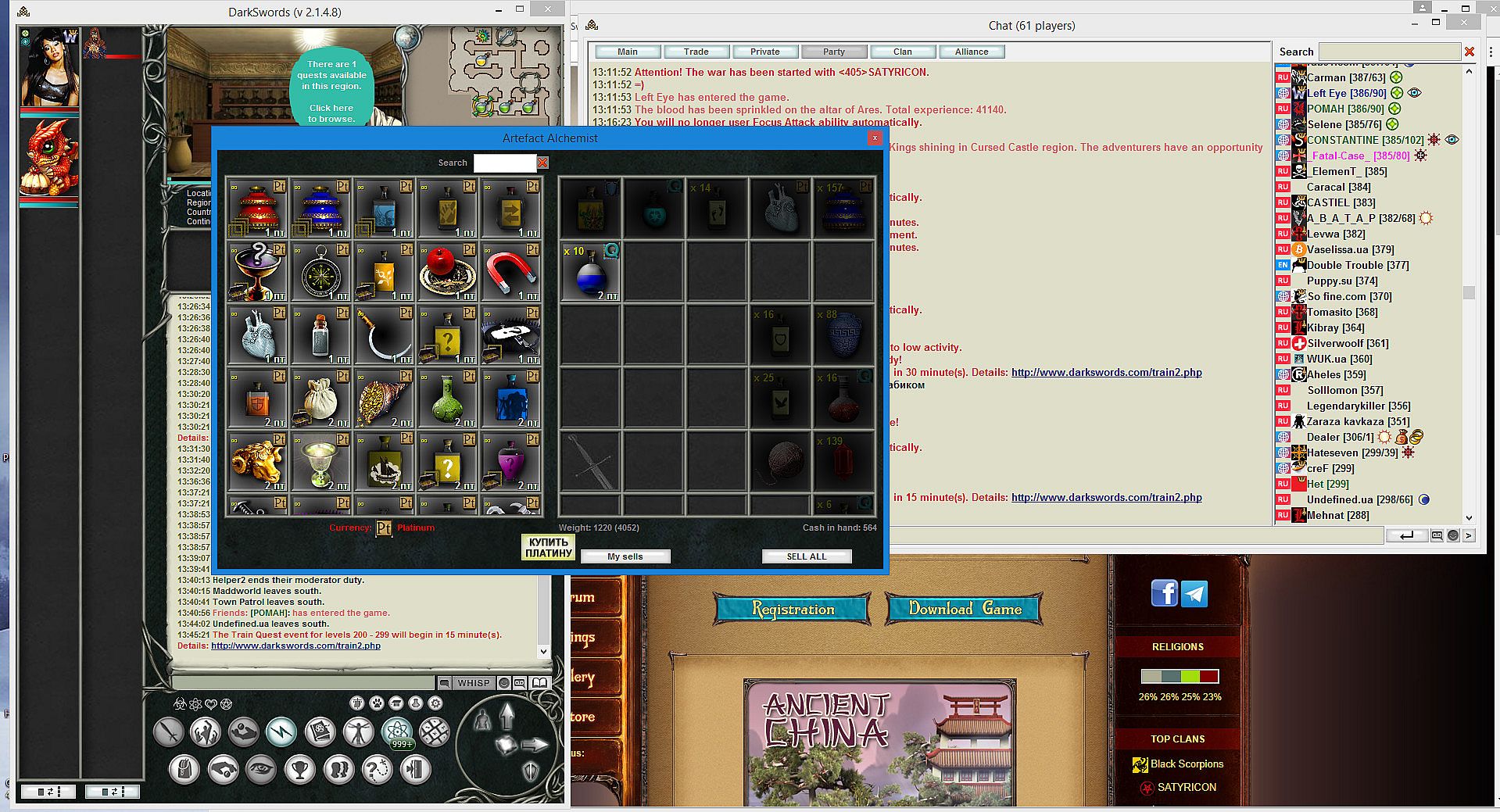Click the atom icon with 999+ badge
Viewport: 1500px width, 812px height.
tap(397, 732)
